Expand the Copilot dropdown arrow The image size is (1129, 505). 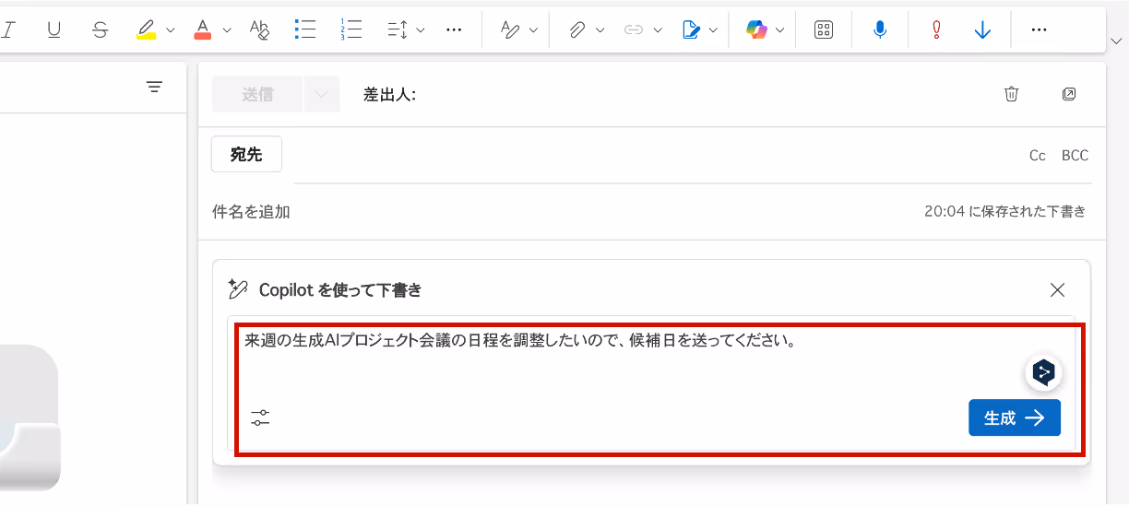tap(780, 29)
